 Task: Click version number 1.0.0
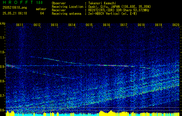coord(39,3)
